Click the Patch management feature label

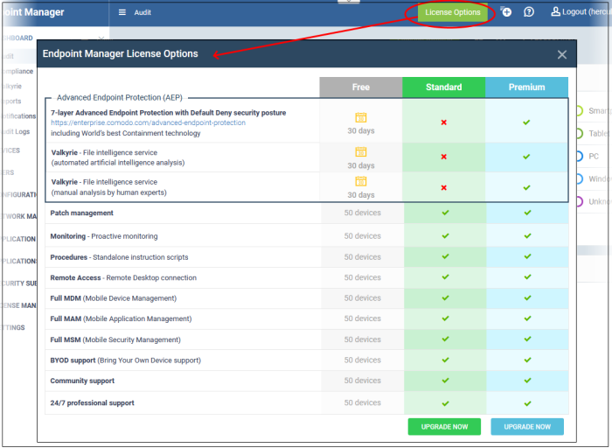pos(81,213)
